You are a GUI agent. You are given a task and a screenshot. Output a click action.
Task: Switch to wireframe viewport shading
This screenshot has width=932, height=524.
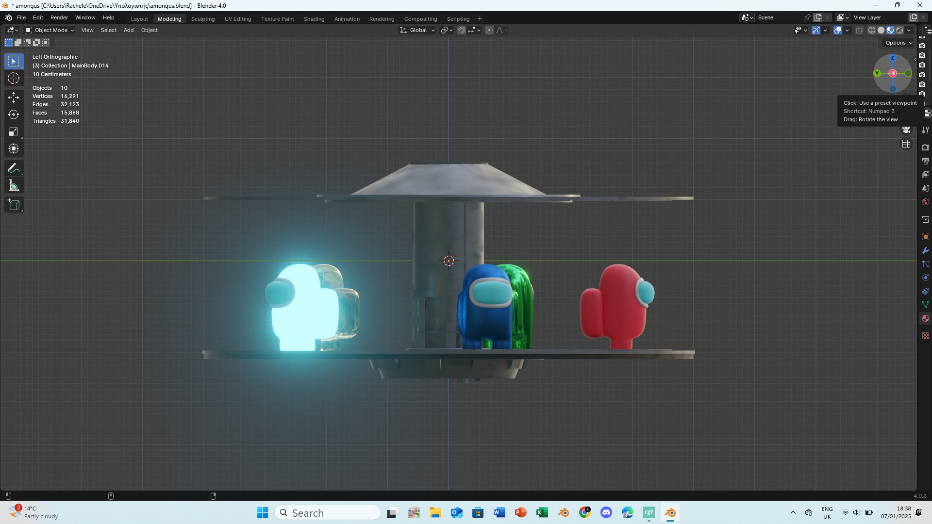click(x=872, y=30)
